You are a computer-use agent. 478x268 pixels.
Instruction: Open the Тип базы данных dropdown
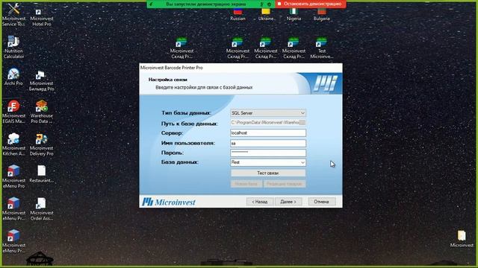(x=268, y=113)
